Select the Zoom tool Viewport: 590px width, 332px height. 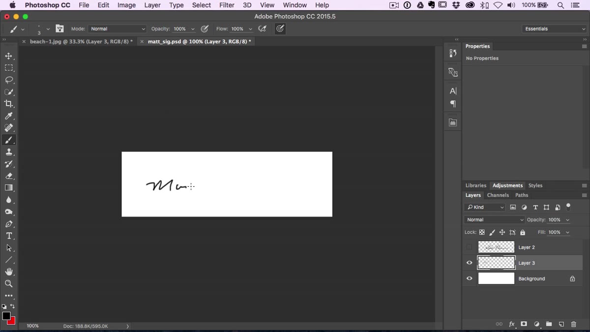(x=9, y=284)
